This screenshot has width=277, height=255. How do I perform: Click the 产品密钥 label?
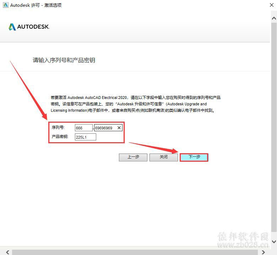click(x=60, y=137)
